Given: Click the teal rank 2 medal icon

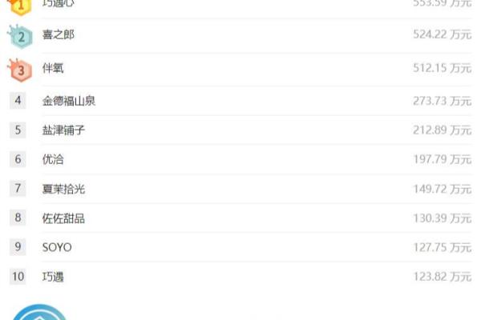Looking at the screenshot, I should point(20,37).
